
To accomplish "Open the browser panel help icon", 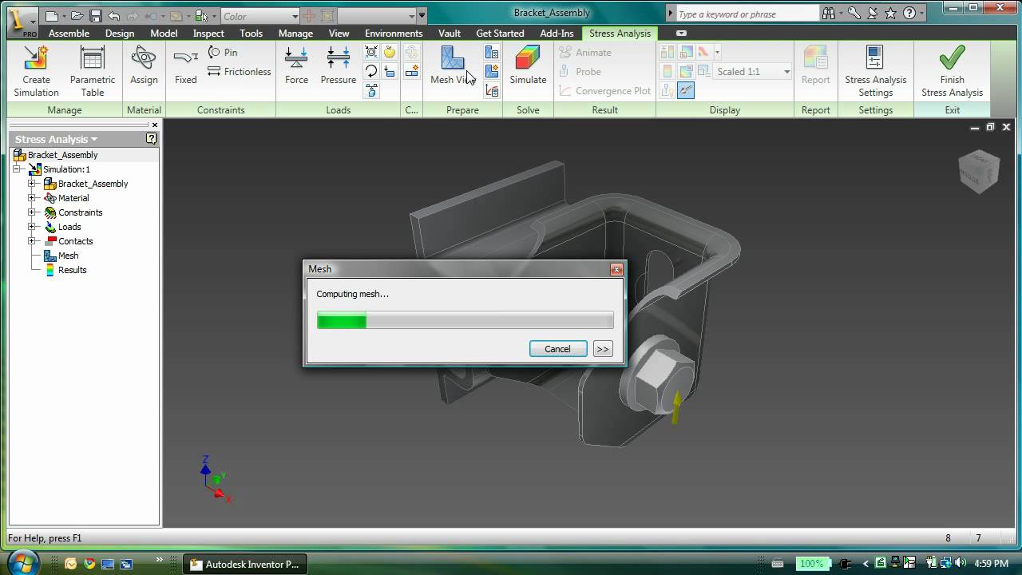I will (x=151, y=139).
